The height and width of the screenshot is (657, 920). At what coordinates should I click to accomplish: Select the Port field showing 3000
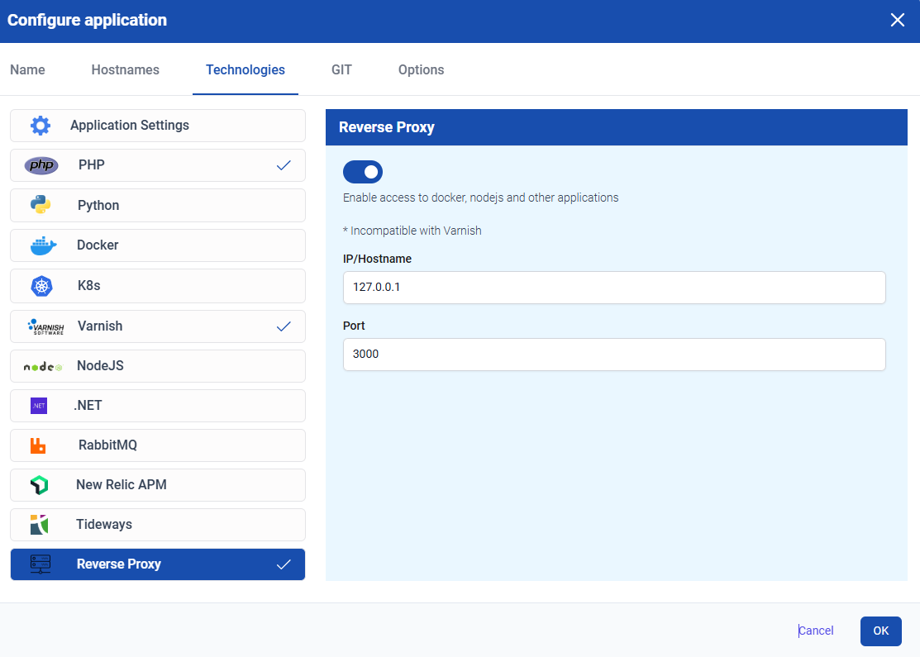click(613, 354)
